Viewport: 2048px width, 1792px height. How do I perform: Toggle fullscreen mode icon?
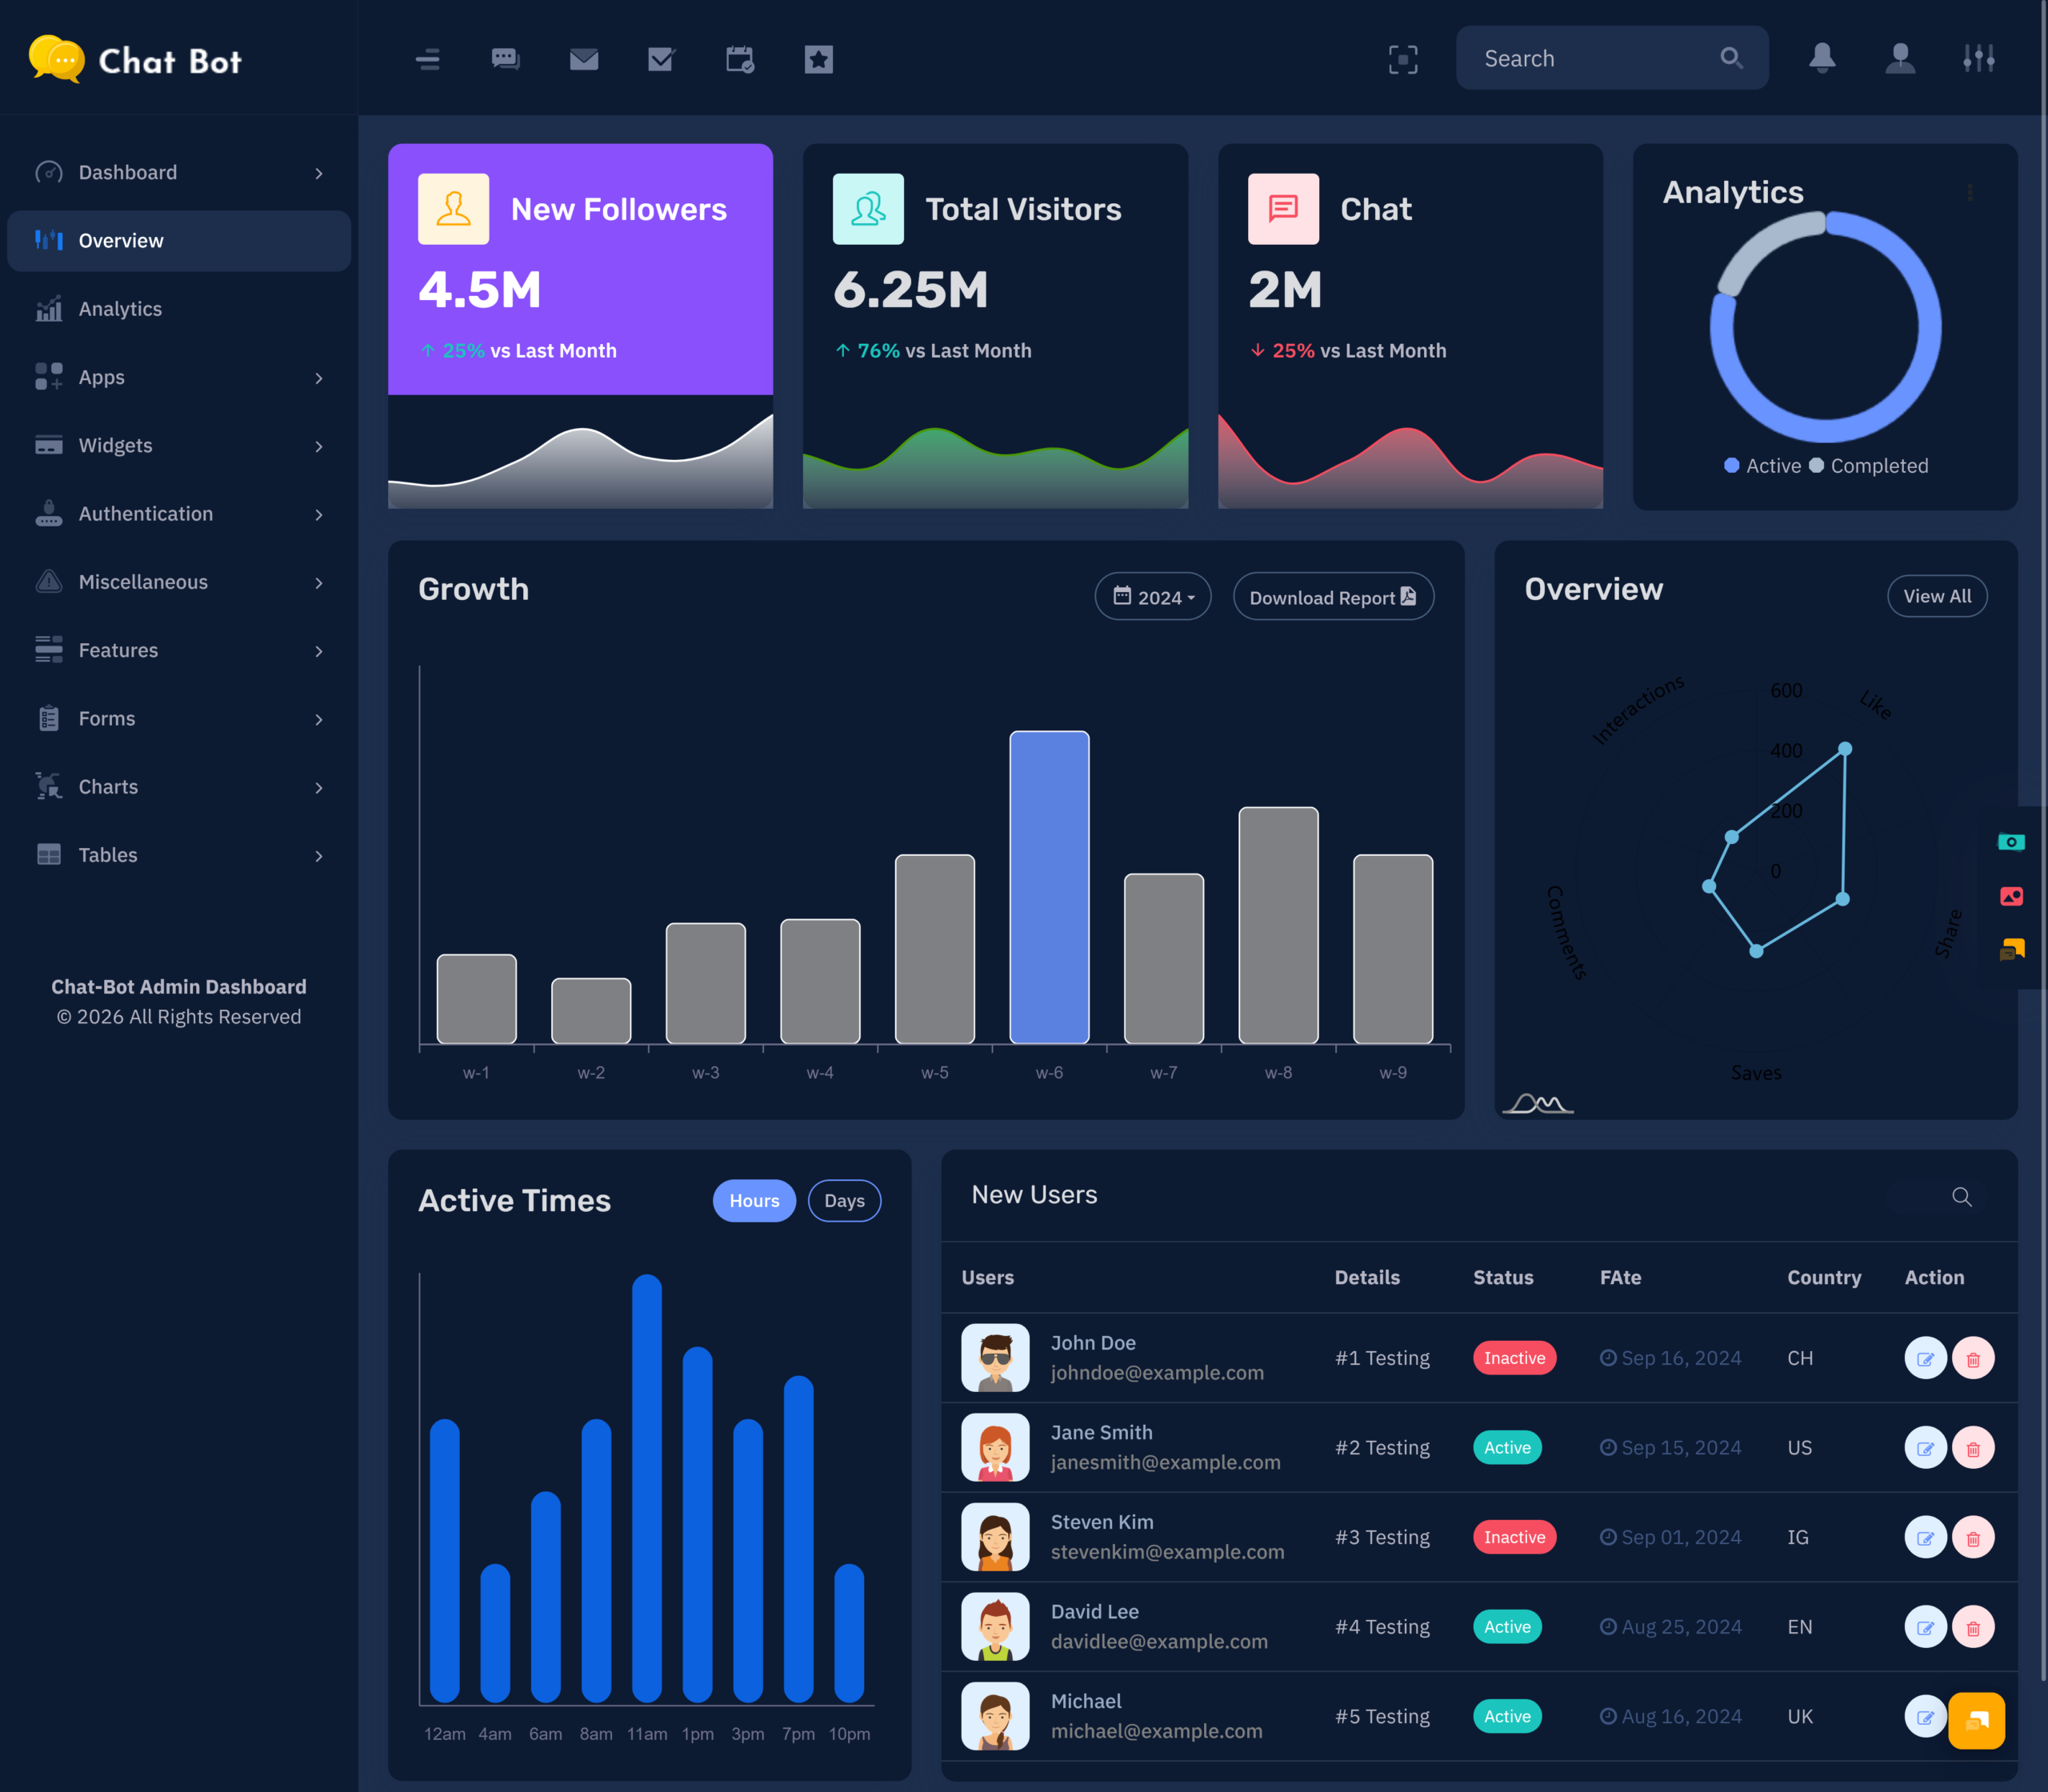(x=1403, y=59)
